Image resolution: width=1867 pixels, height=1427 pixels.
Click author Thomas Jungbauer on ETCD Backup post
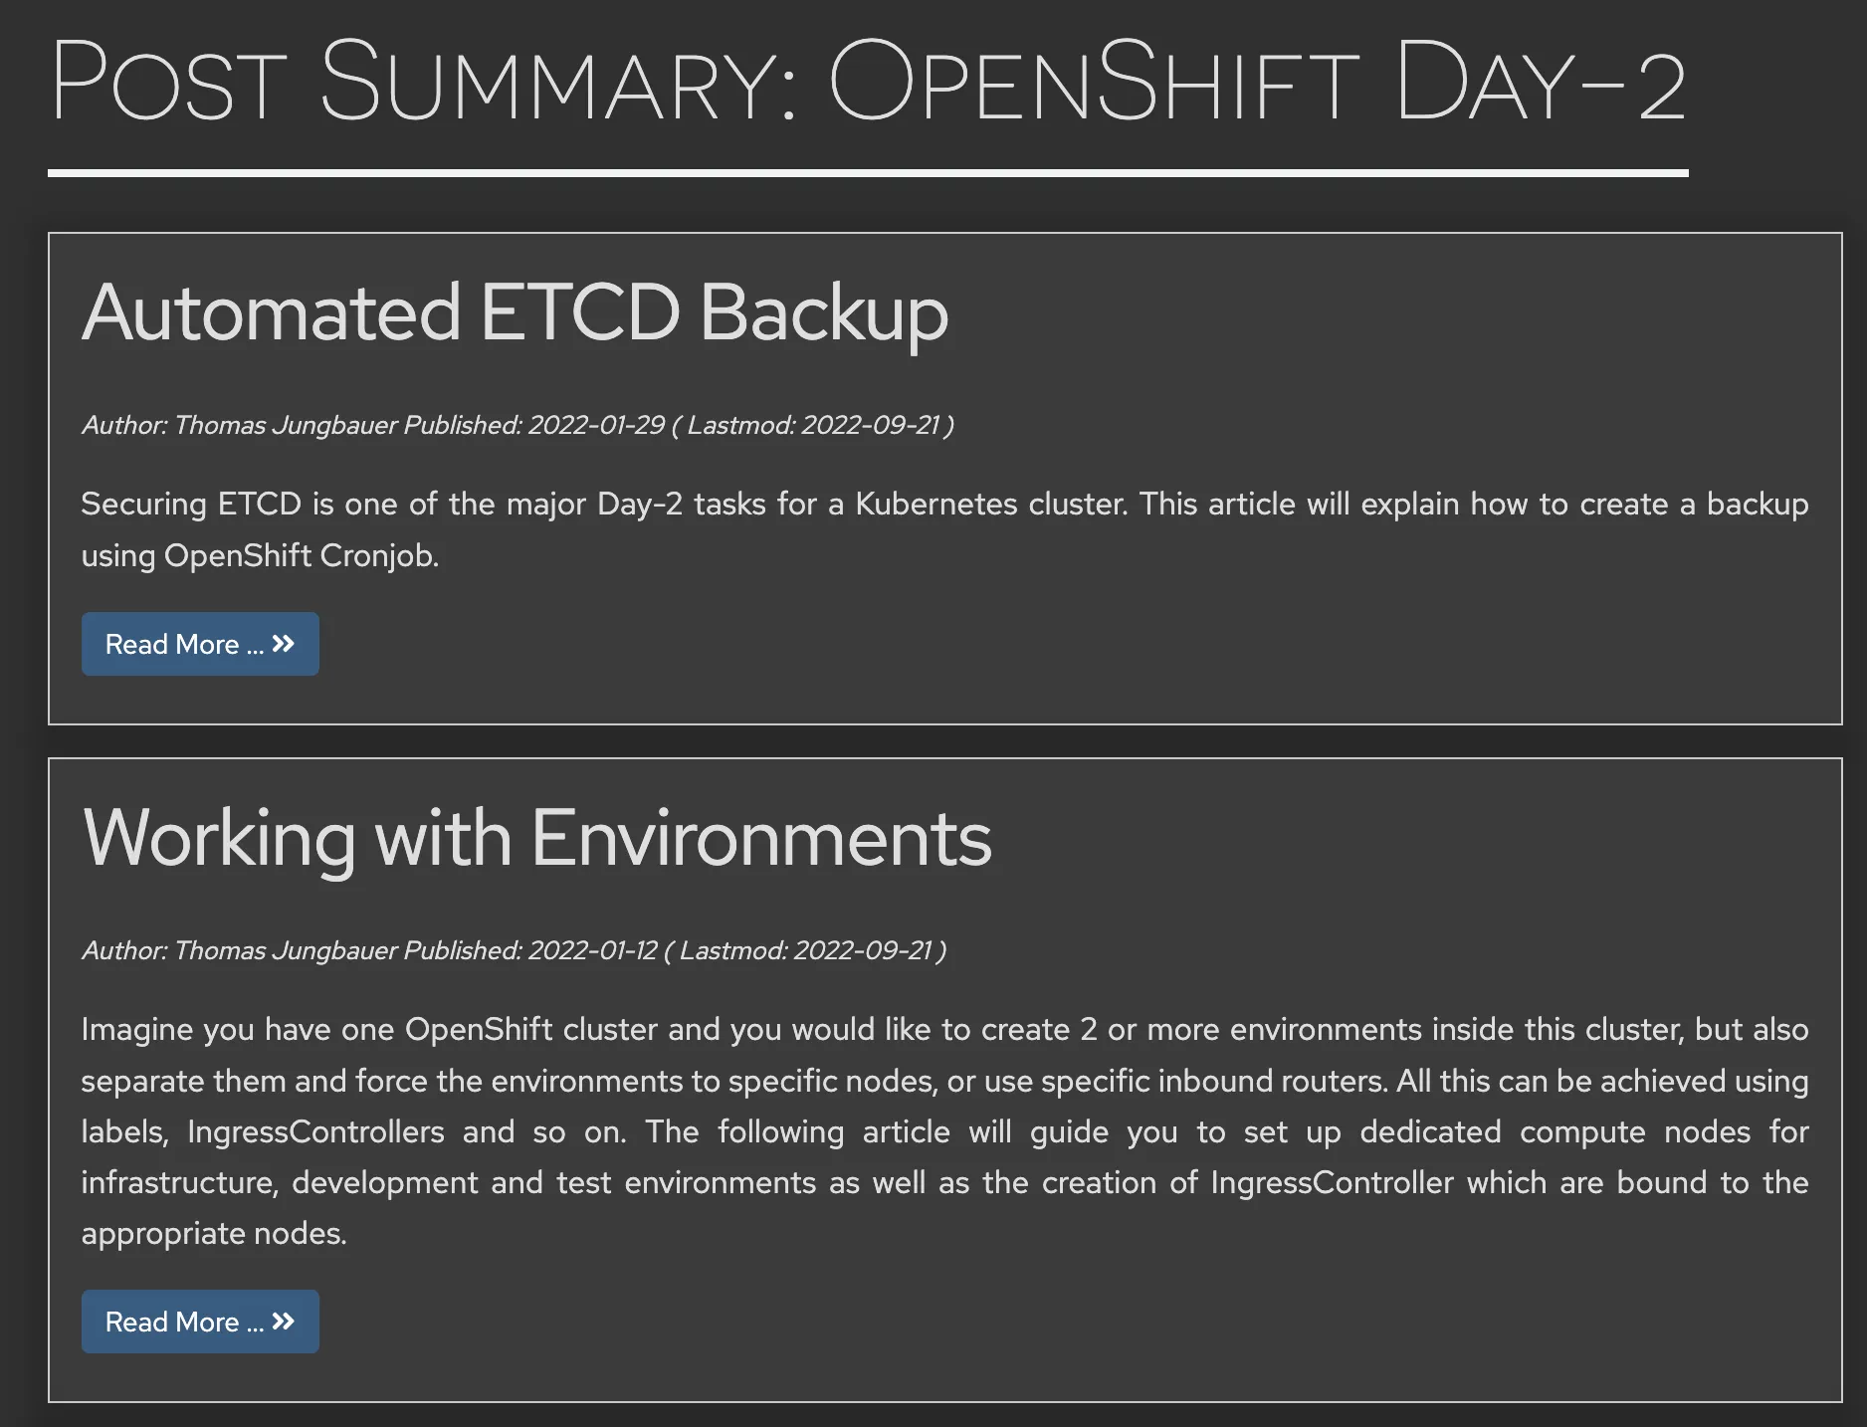285,426
